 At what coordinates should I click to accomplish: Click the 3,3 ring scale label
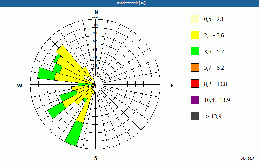pos(95,66)
